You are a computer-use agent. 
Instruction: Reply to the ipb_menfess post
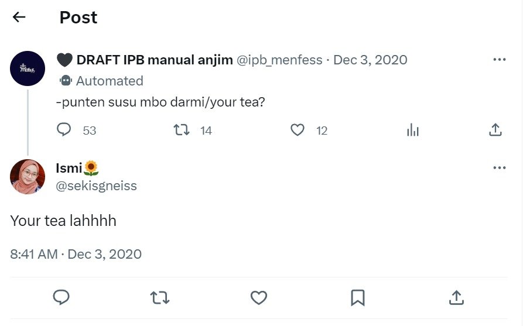(64, 129)
